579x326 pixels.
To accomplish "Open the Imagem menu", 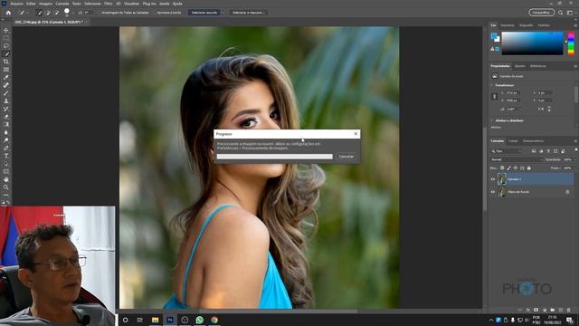I will (x=46, y=4).
